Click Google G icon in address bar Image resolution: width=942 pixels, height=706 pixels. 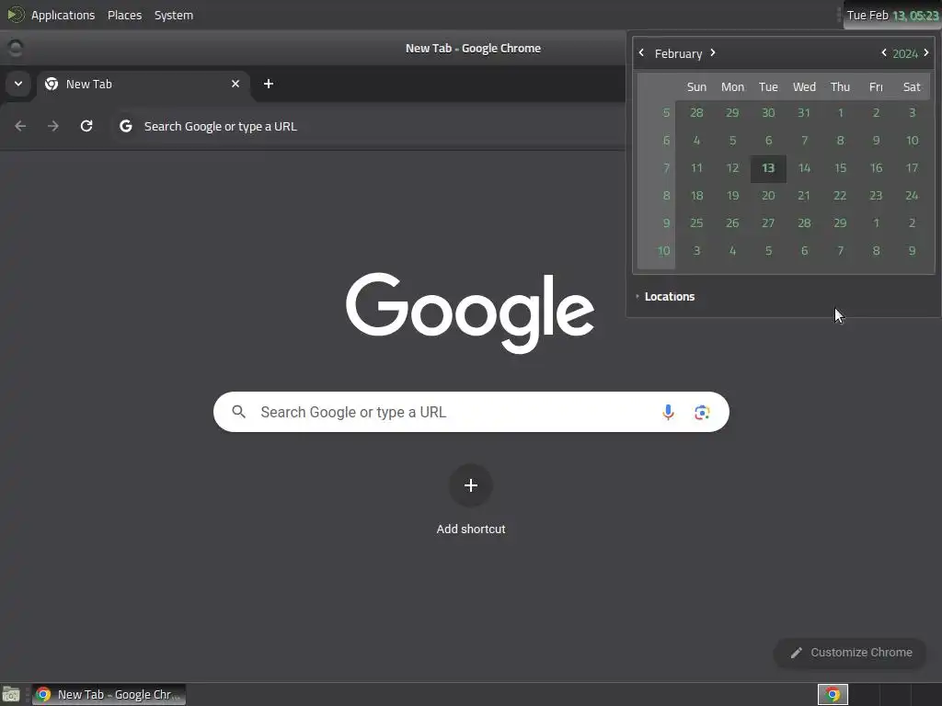pos(125,126)
